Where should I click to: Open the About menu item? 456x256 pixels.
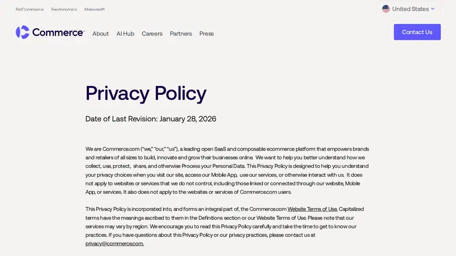coord(101,34)
